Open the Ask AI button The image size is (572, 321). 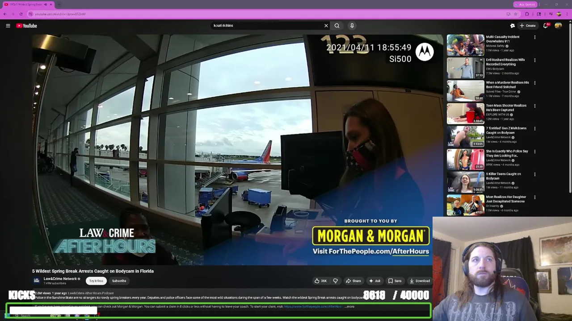pyautogui.click(x=374, y=281)
